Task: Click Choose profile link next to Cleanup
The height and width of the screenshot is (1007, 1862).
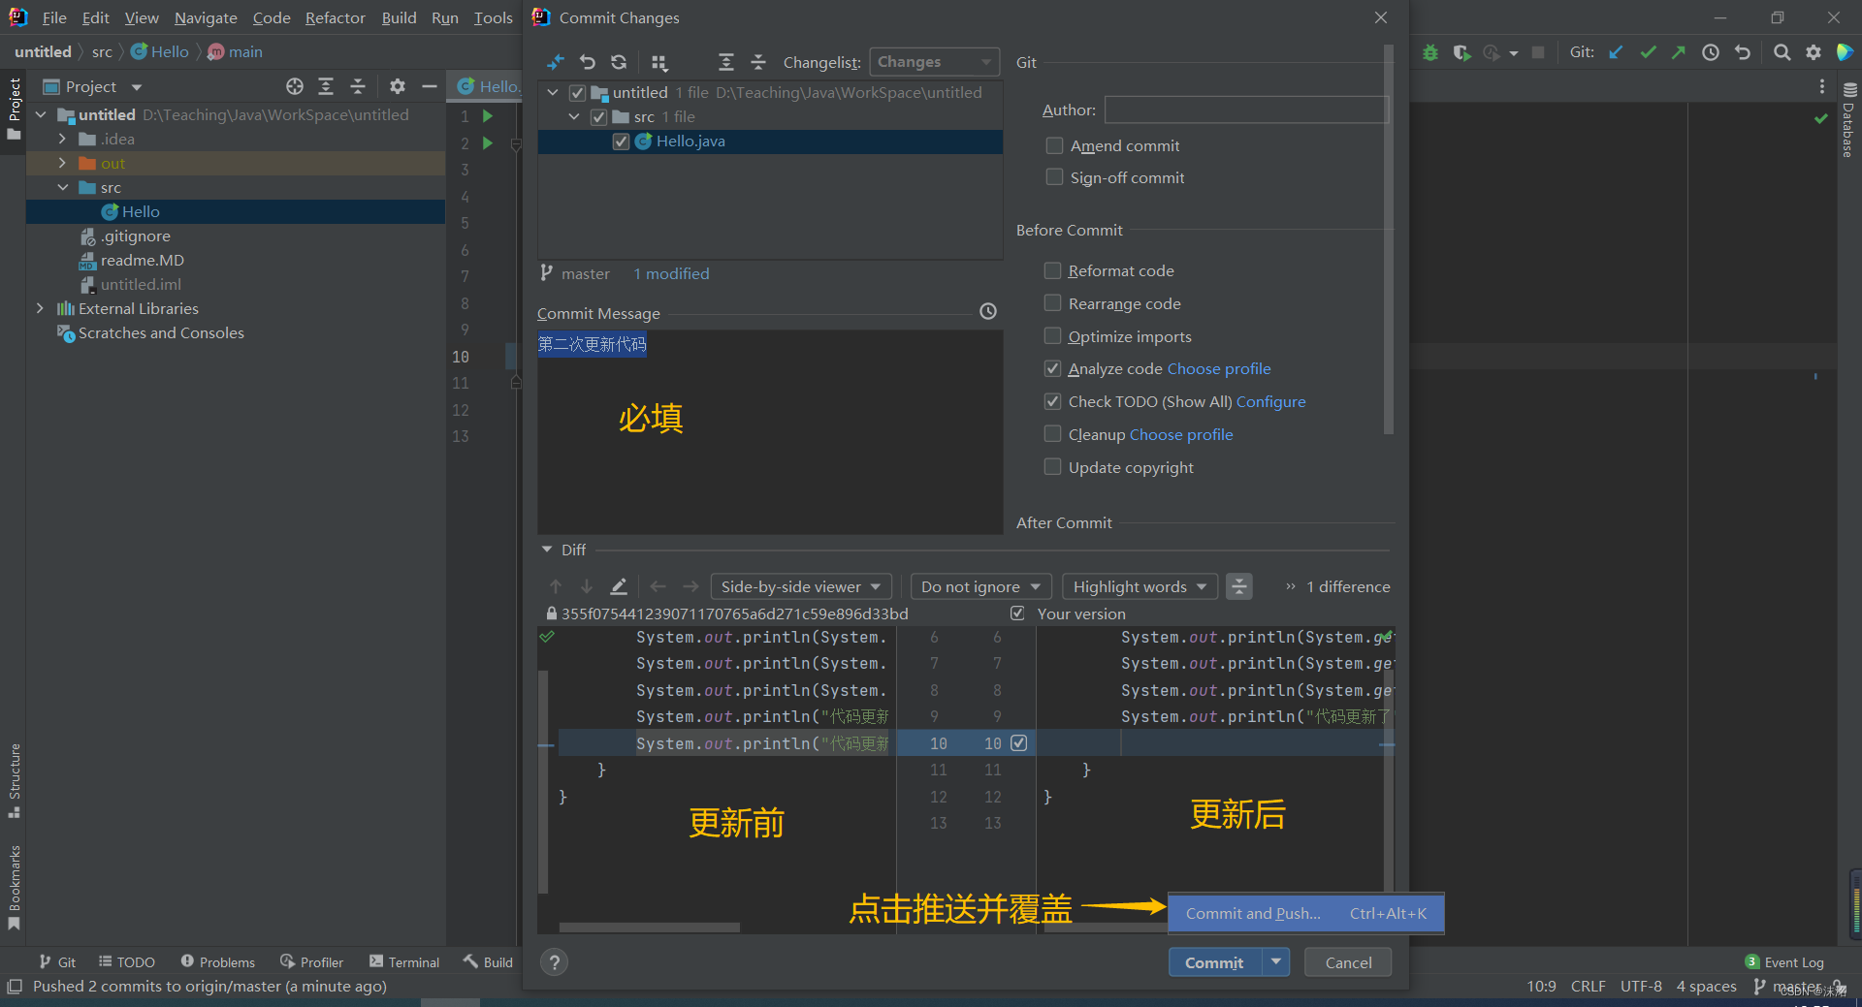Action: (1181, 435)
